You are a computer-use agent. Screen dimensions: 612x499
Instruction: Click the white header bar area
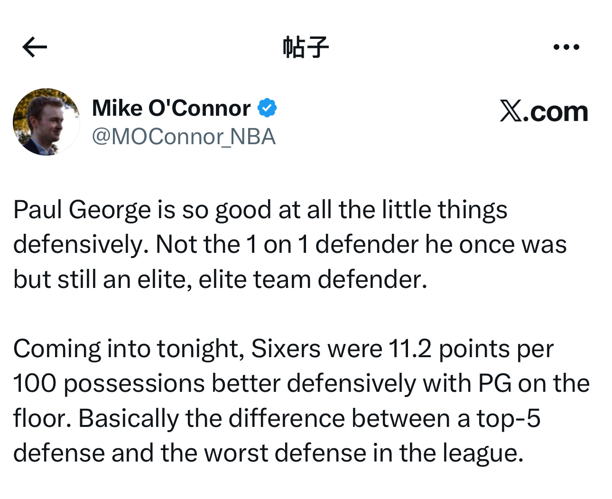click(190, 46)
